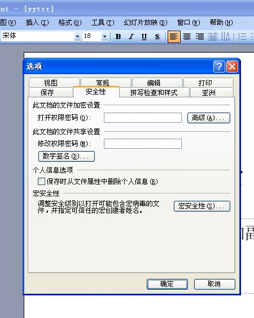Image resolution: width=254 pixels, height=318 pixels.
Task: Click the dialog help question-mark button
Action: click(219, 66)
